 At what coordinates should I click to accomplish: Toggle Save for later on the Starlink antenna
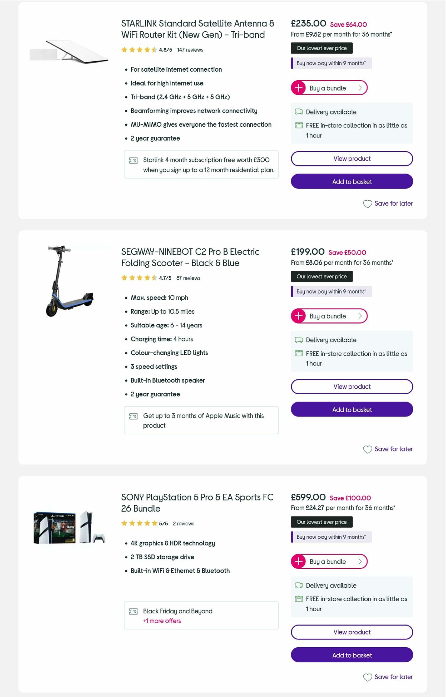388,204
